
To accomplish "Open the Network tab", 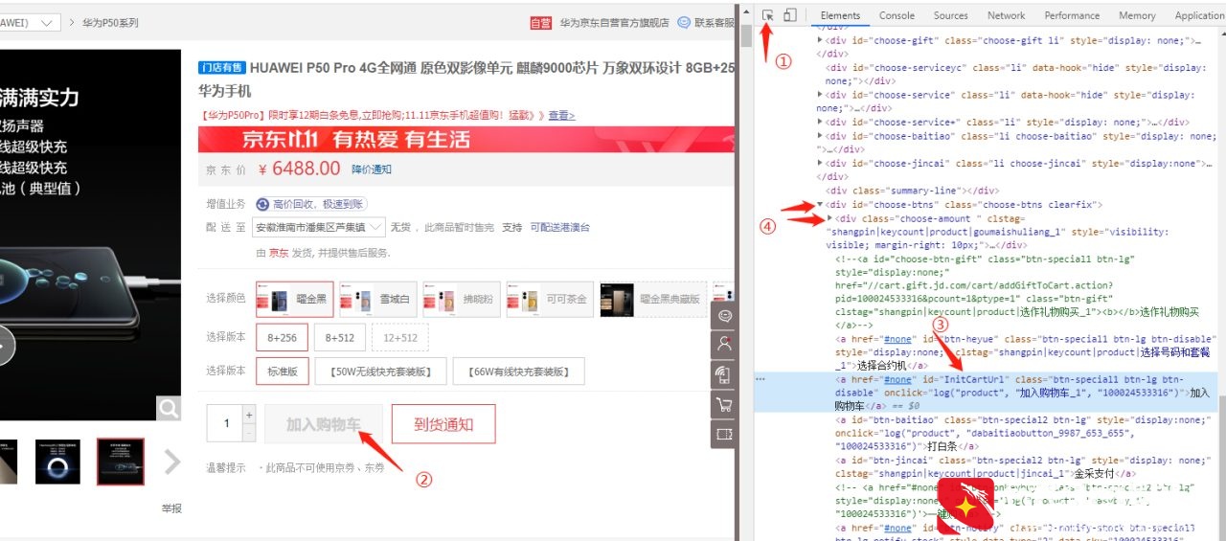I will coord(1006,15).
